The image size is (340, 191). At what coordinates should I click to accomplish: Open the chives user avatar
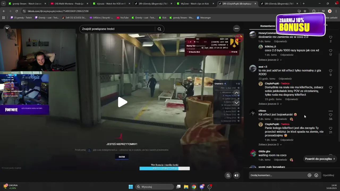click(x=253, y=113)
